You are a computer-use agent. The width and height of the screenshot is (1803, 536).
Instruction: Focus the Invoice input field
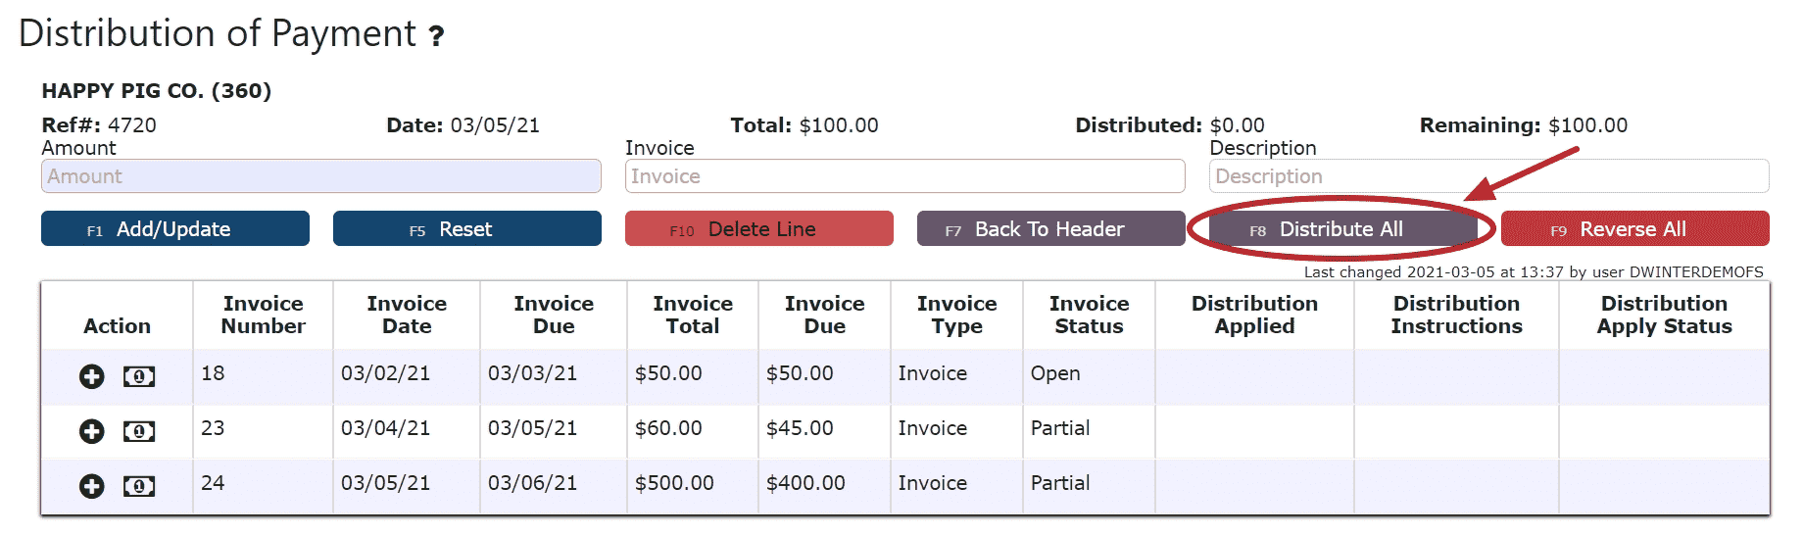[905, 176]
